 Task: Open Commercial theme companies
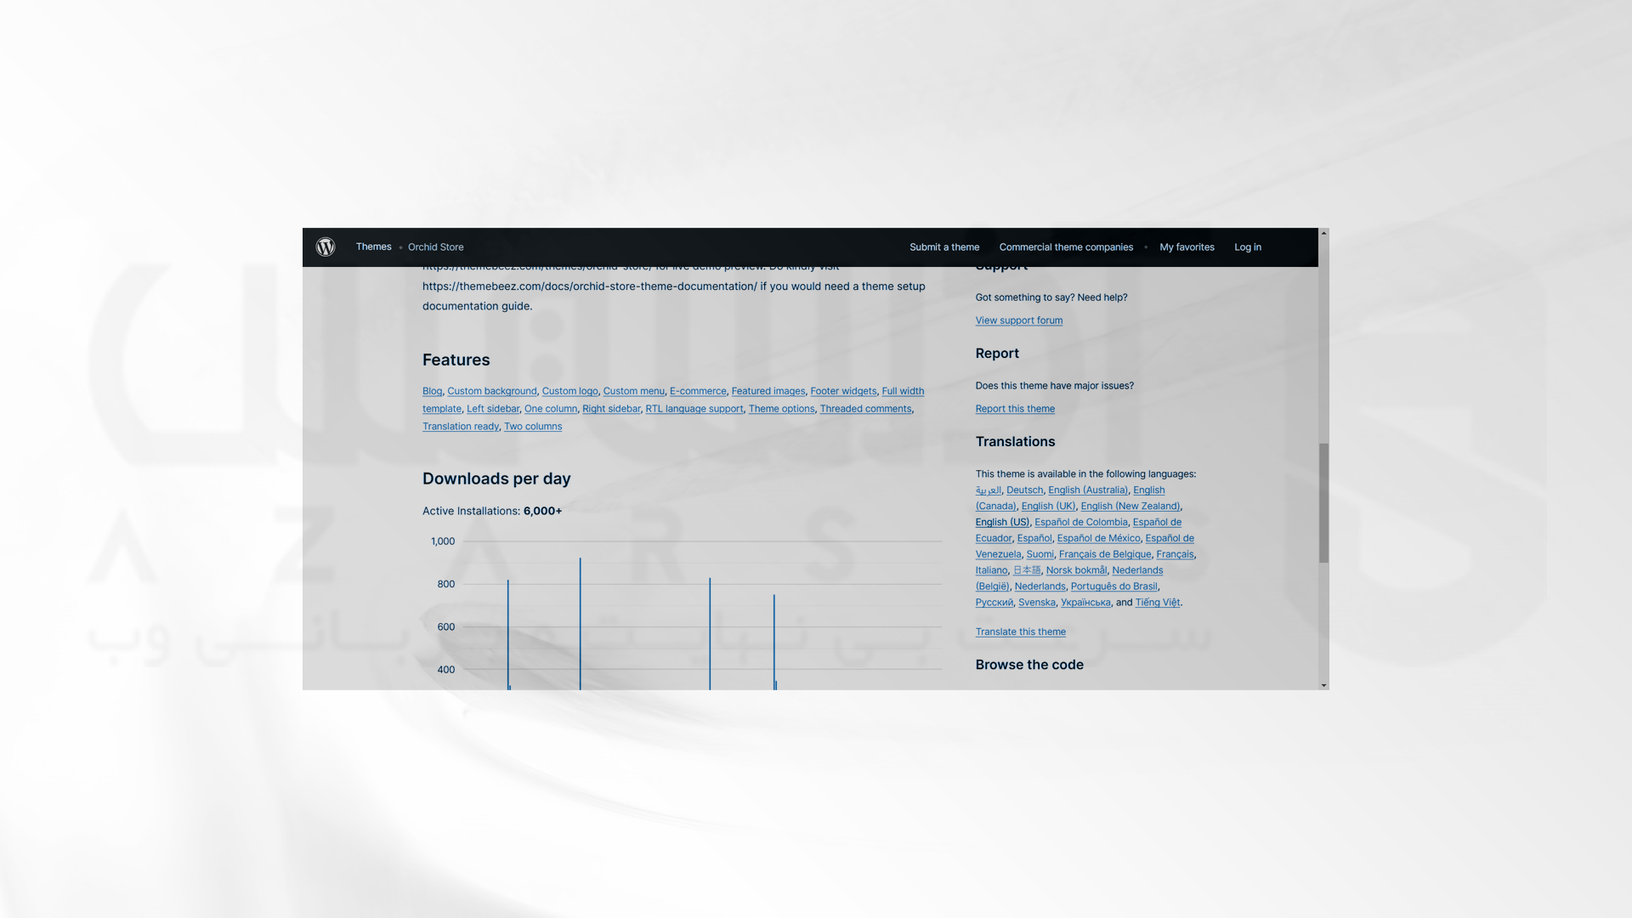pos(1066,247)
